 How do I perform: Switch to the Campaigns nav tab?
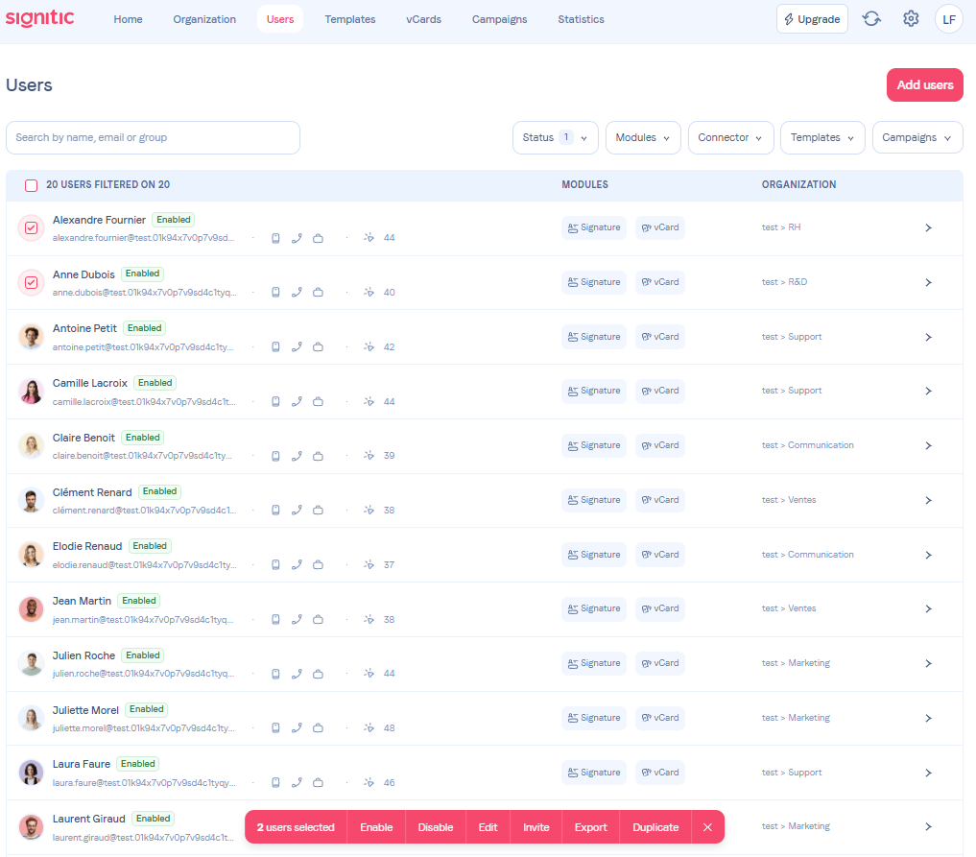pos(499,19)
